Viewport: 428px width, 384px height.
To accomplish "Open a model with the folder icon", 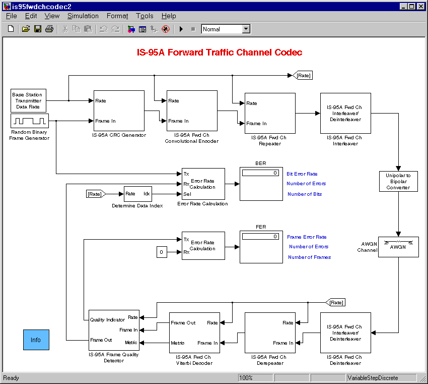I will [26, 29].
